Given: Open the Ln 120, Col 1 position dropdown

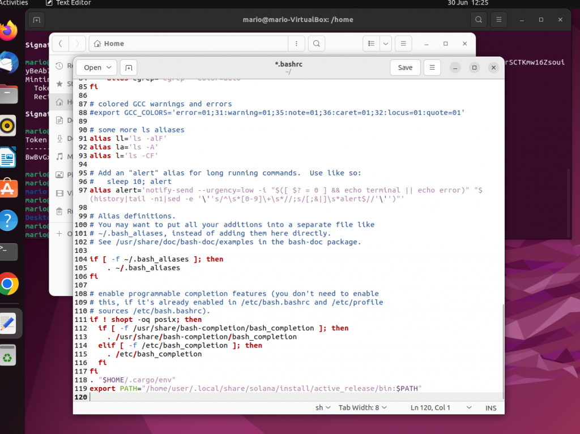Looking at the screenshot, I should tap(441, 407).
